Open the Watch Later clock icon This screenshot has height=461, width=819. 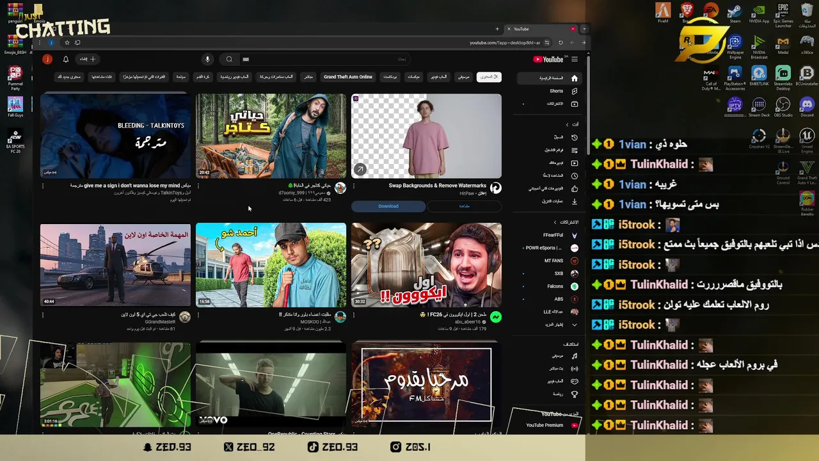[574, 175]
